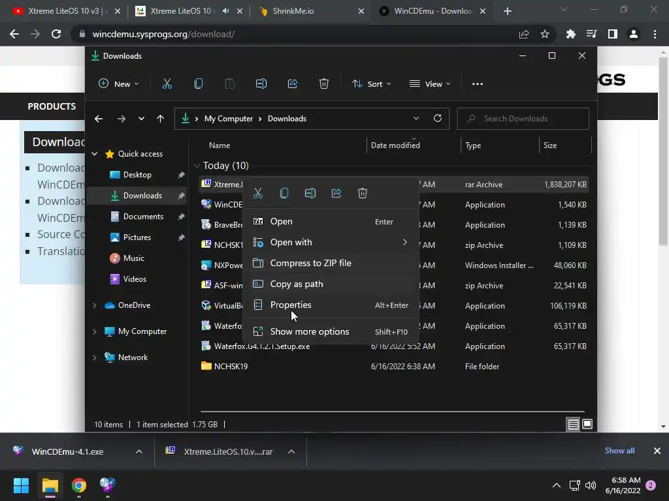Image resolution: width=669 pixels, height=501 pixels.
Task: Open Chrome side panel icon
Action: pyautogui.click(x=613, y=34)
